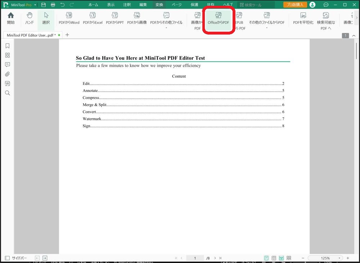Click the Convert contents entry

tap(184, 112)
